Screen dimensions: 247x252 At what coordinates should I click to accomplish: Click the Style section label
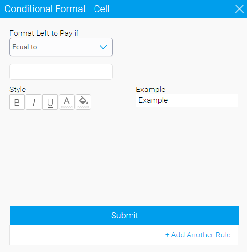tap(18, 90)
